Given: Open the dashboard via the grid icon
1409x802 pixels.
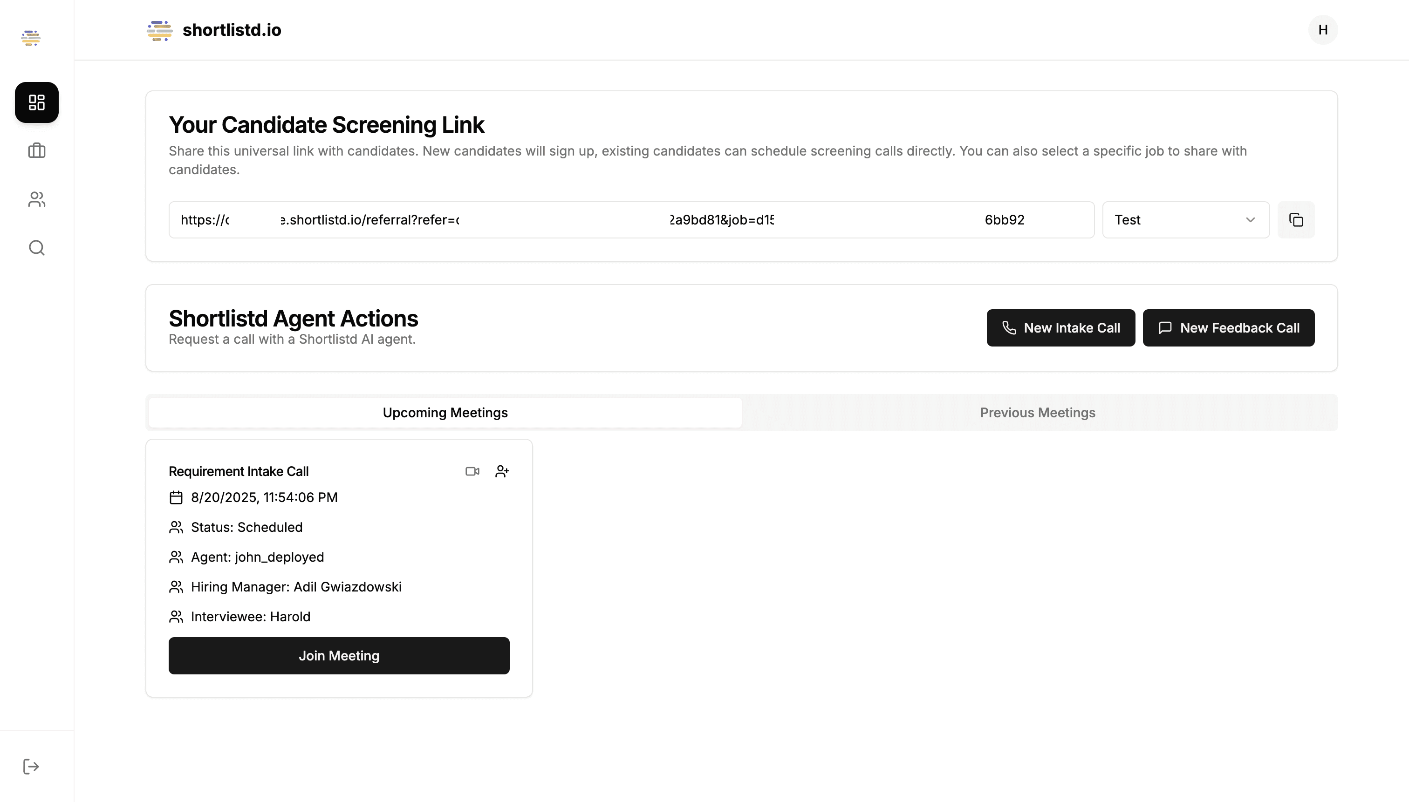Looking at the screenshot, I should tap(36, 102).
